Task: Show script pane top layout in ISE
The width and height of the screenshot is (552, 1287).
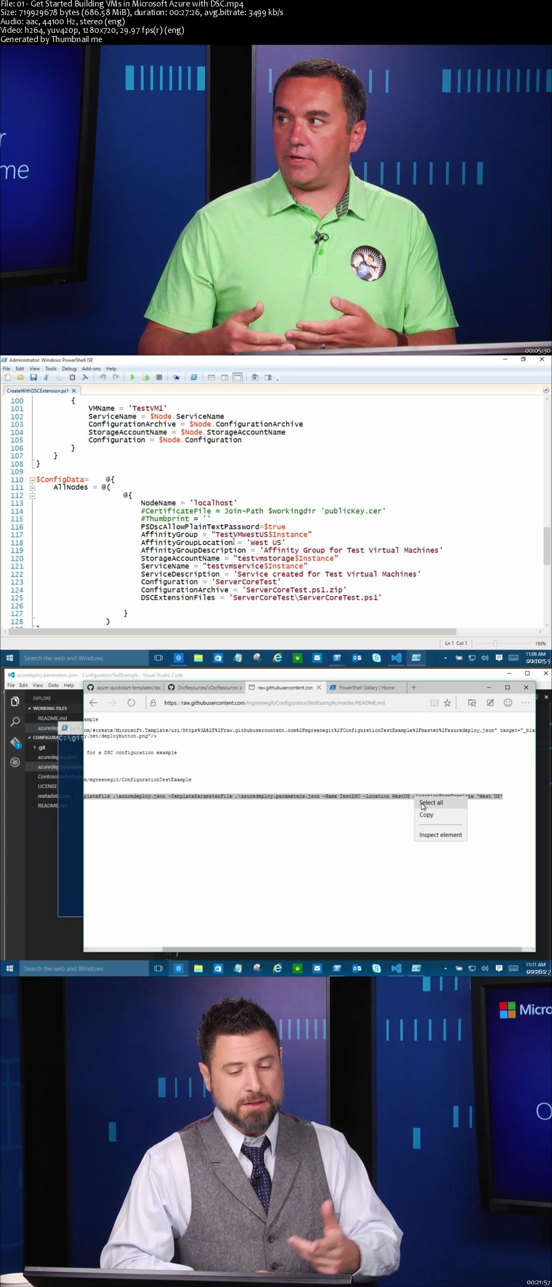Action: tap(211, 377)
